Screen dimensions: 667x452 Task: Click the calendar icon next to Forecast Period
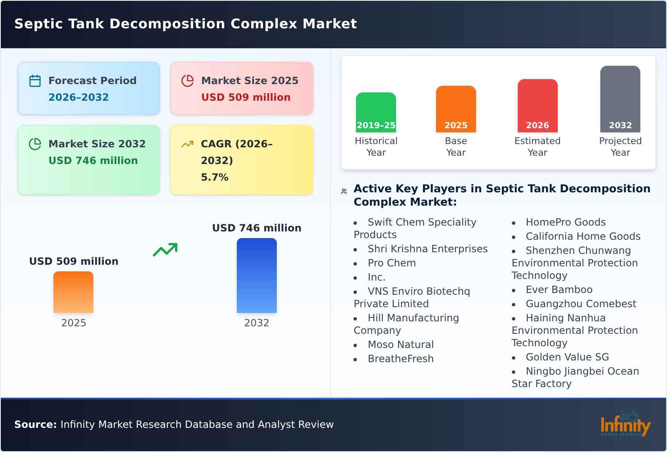point(35,81)
